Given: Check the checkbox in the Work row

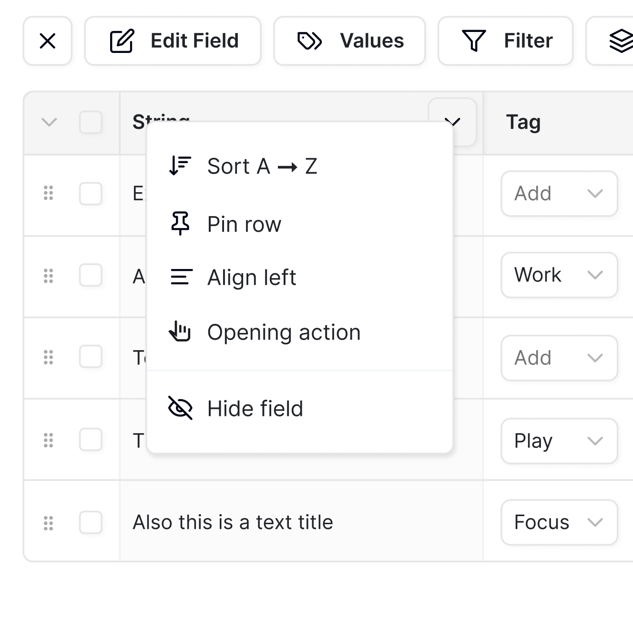Looking at the screenshot, I should 91,276.
